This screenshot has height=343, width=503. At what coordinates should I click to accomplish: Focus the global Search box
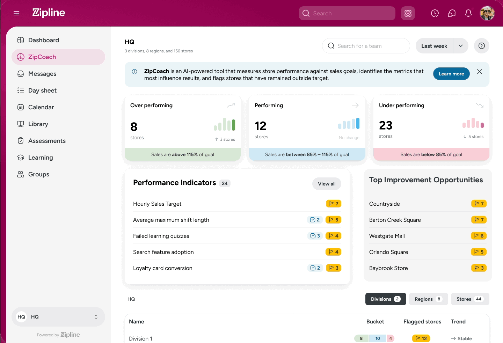(347, 13)
